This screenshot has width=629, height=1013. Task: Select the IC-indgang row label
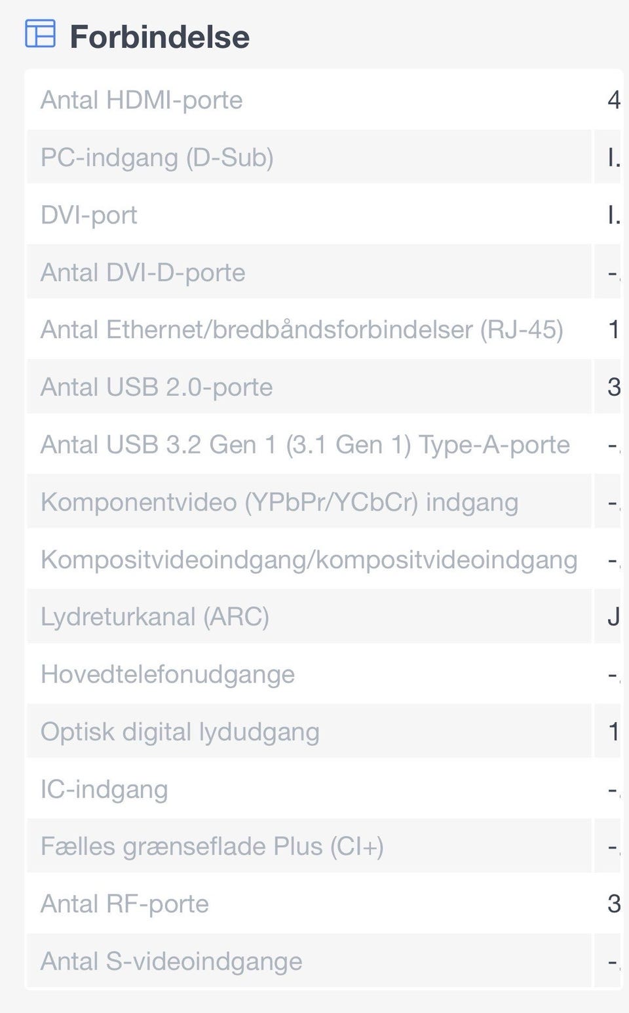pos(104,790)
